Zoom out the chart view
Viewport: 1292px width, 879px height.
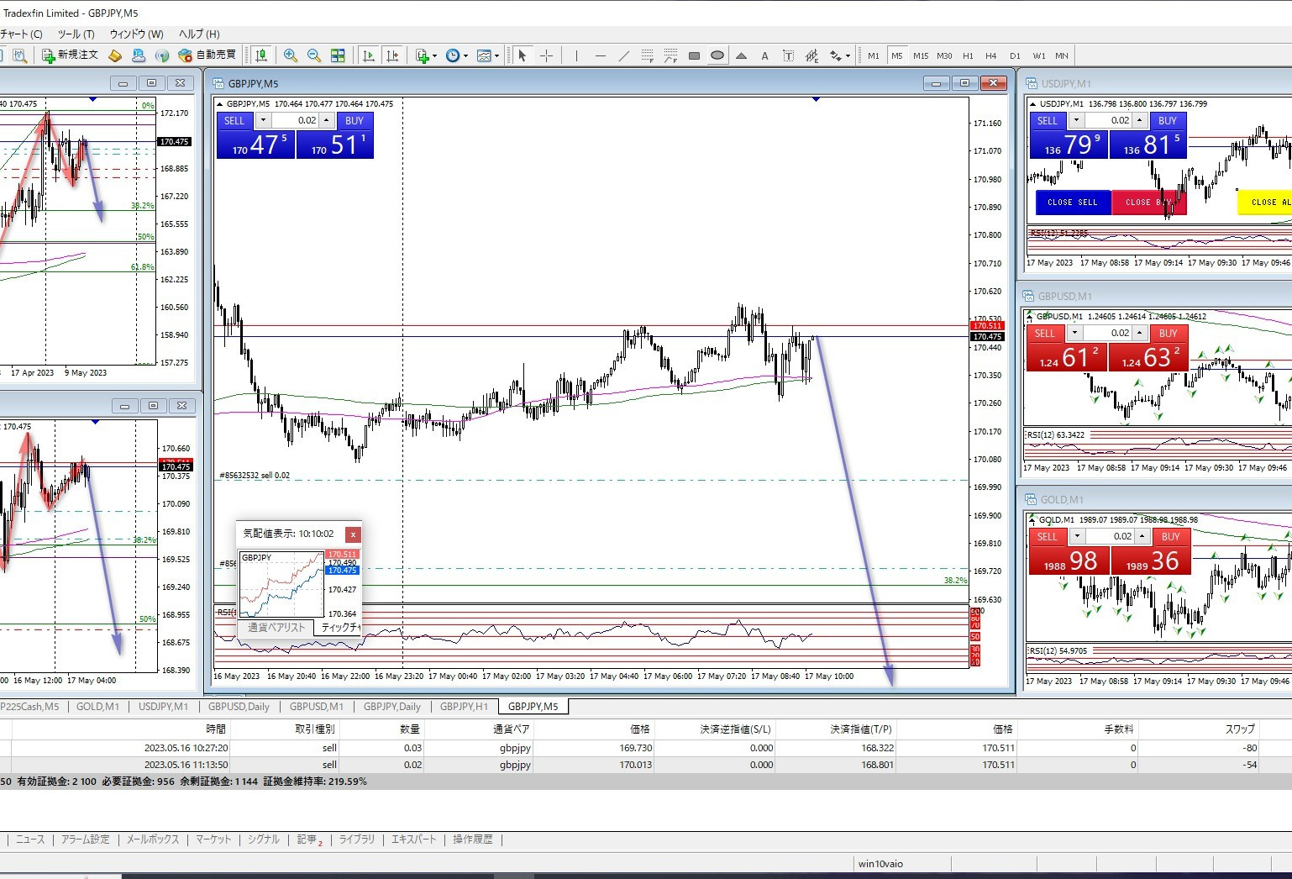coord(314,55)
